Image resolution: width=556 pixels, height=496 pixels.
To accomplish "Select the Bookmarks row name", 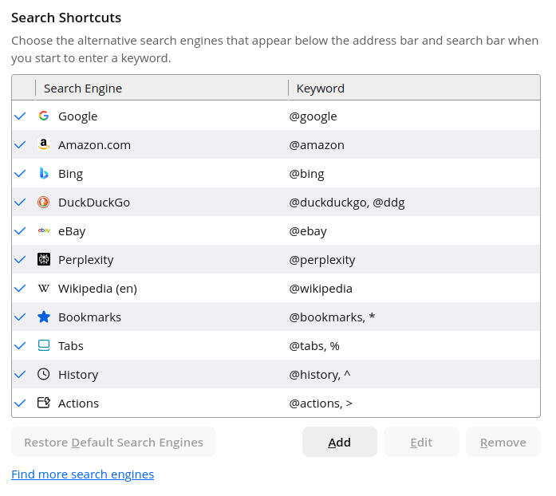I will tap(89, 317).
